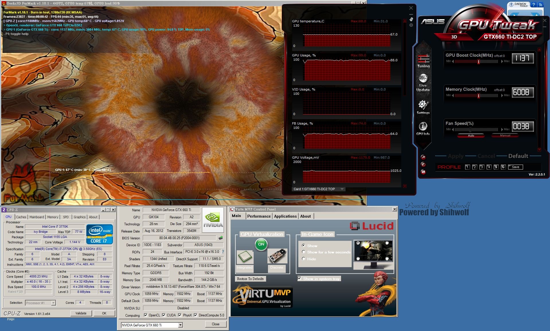Open the Applications tab in Virtu MVP

tap(285, 216)
